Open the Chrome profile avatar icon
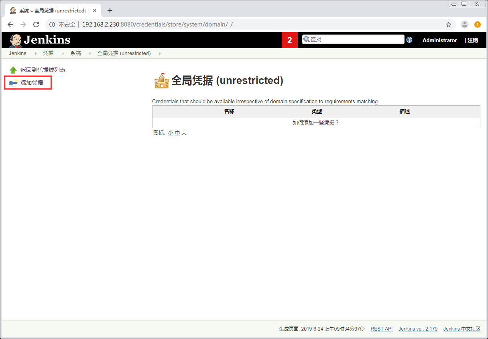 465,25
